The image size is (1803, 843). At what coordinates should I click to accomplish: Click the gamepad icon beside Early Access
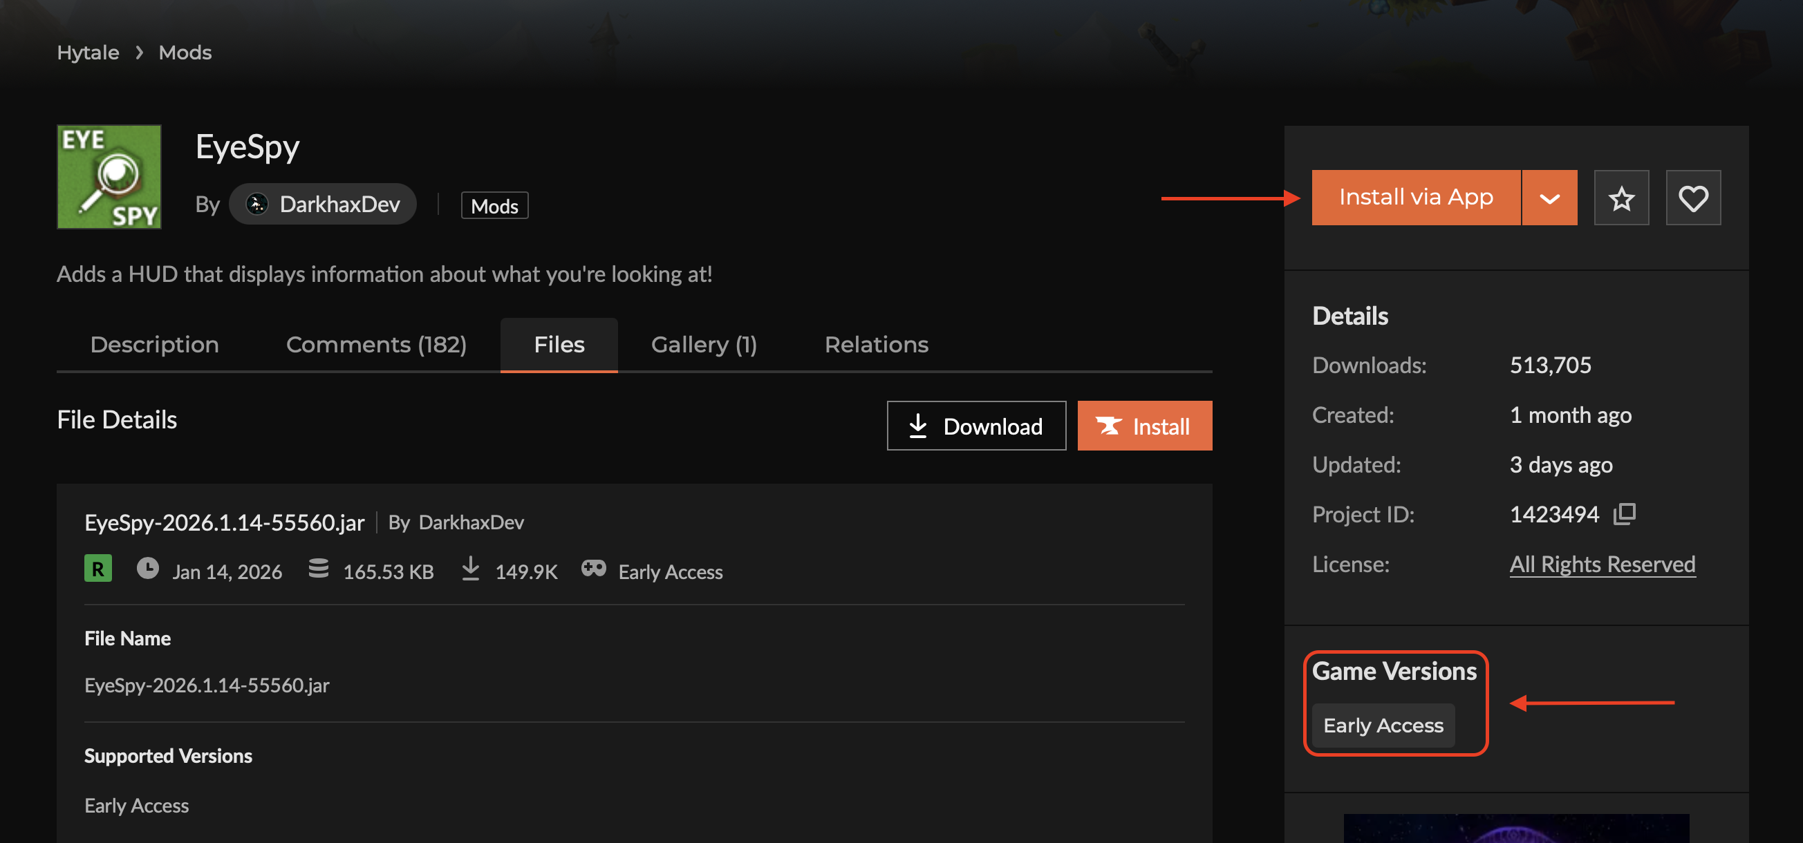[x=594, y=568]
